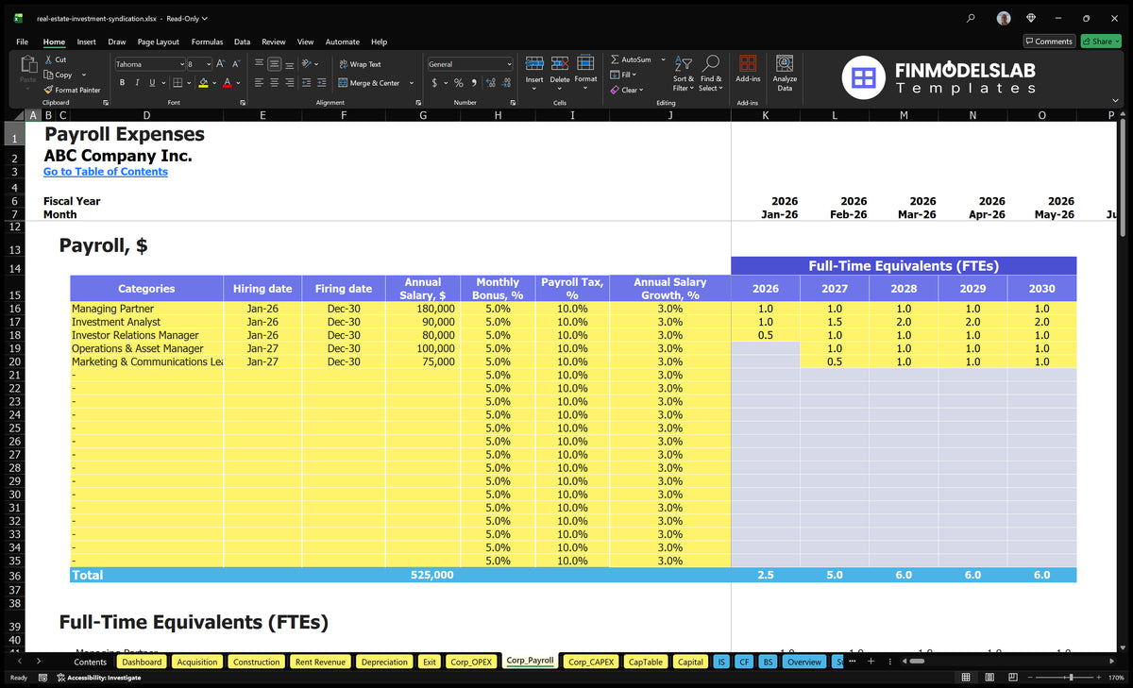
Task: Switch to the Data ribbon tab
Action: (242, 42)
